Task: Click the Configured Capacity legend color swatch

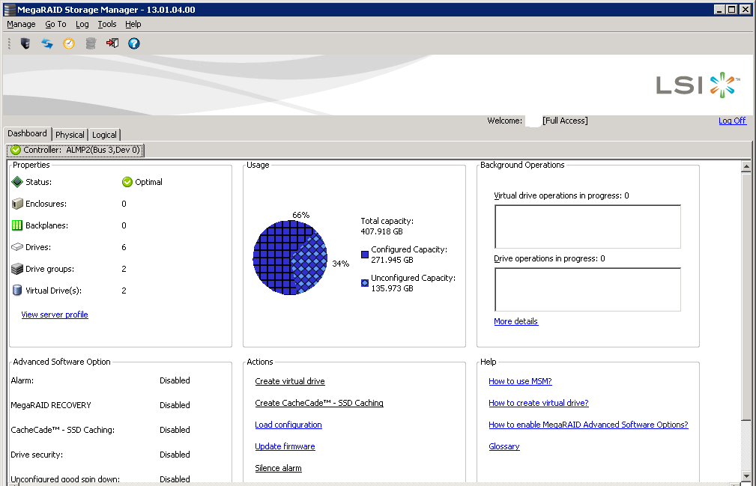Action: (x=365, y=255)
